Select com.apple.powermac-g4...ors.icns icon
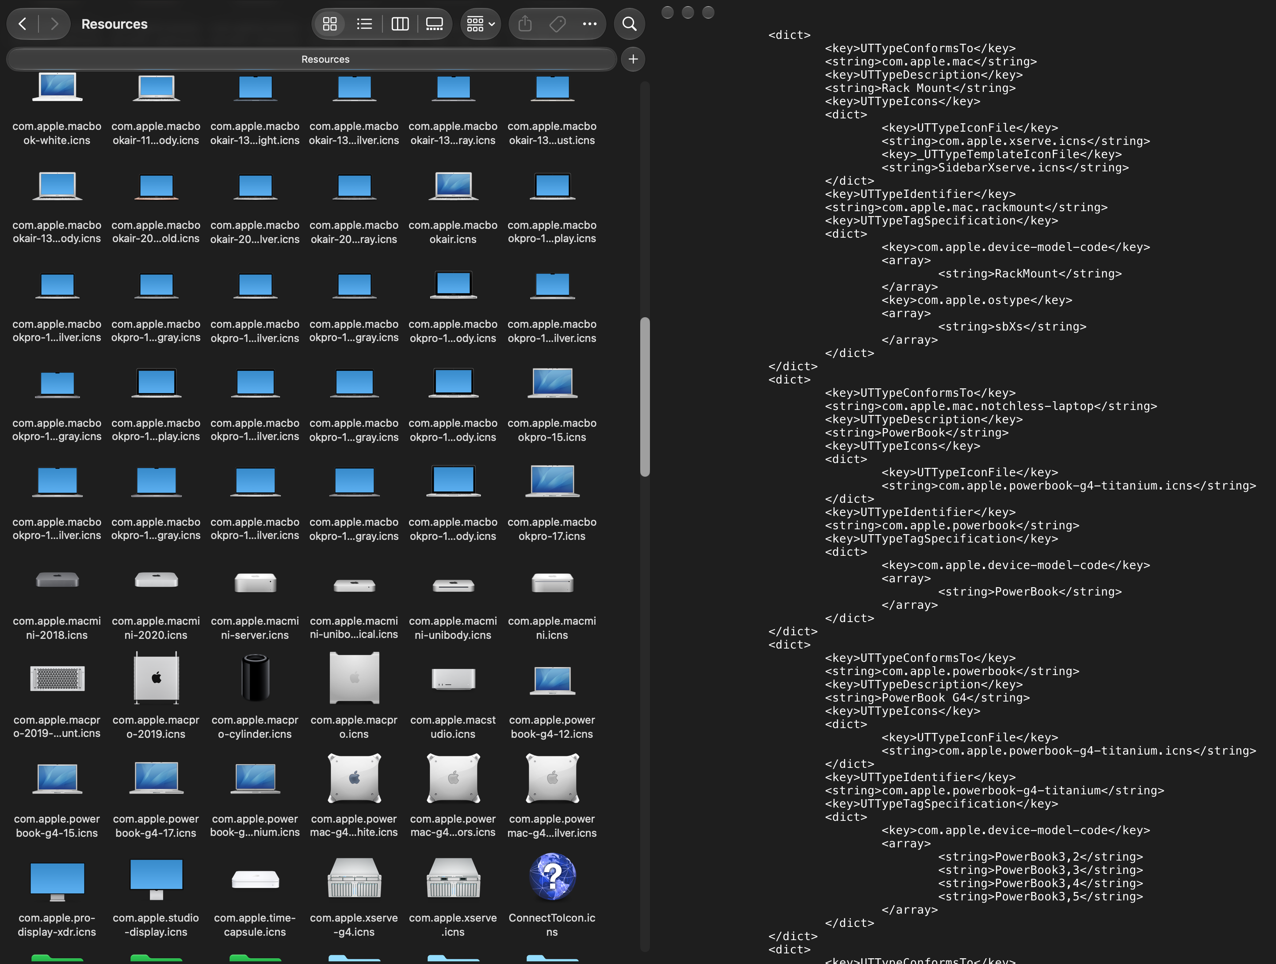The width and height of the screenshot is (1276, 964). tap(453, 778)
